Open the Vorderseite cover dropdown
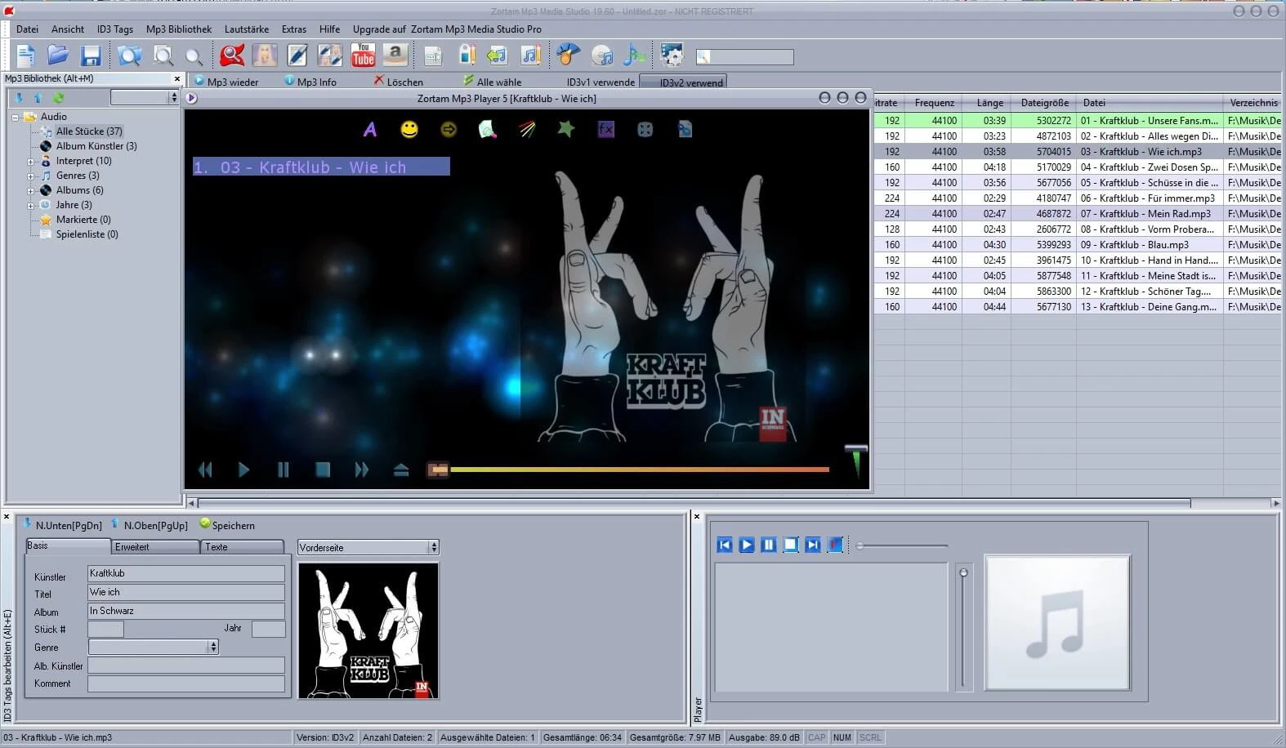Image resolution: width=1286 pixels, height=748 pixels. click(x=433, y=547)
